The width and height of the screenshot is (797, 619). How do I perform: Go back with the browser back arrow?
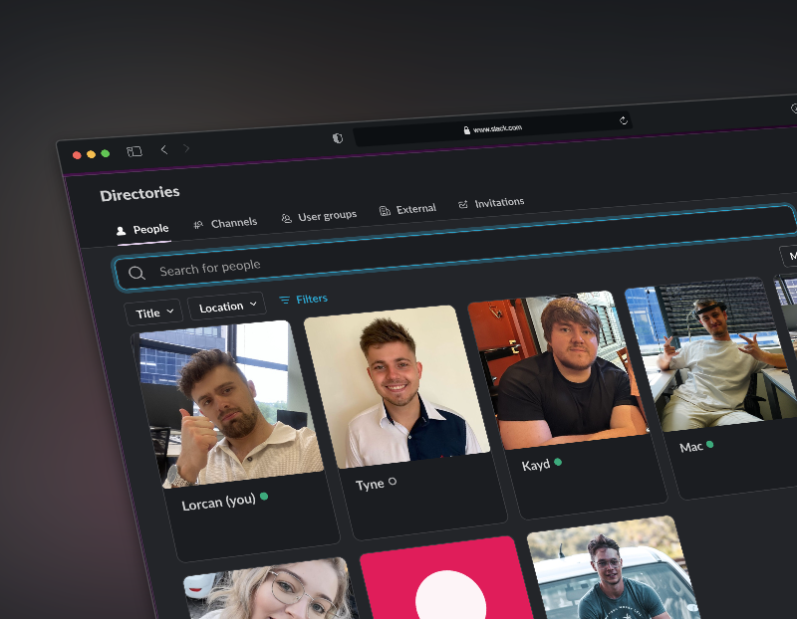163,149
